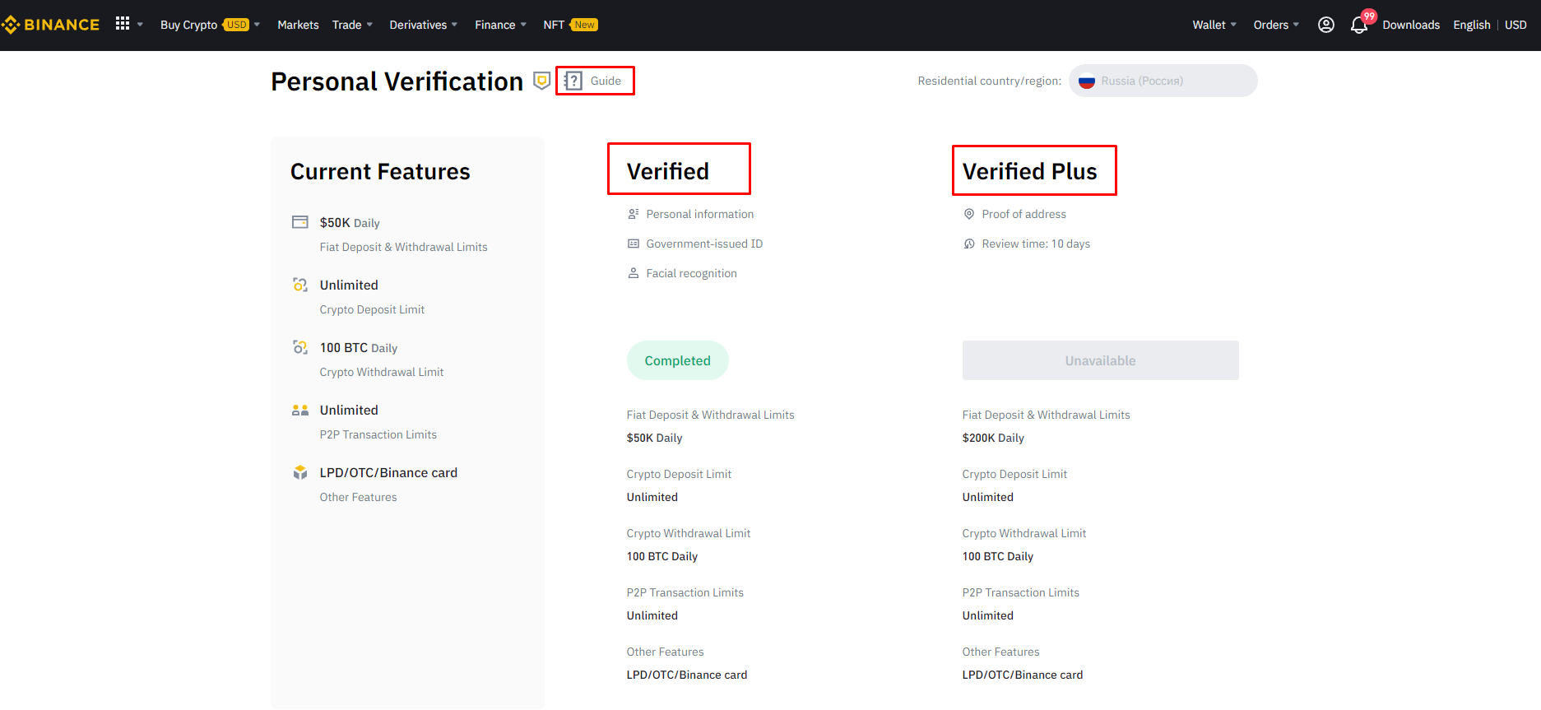Click Personal information text

tap(699, 214)
